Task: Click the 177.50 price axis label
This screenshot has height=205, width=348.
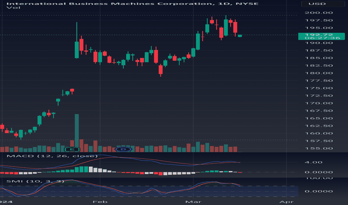Action: [319, 81]
